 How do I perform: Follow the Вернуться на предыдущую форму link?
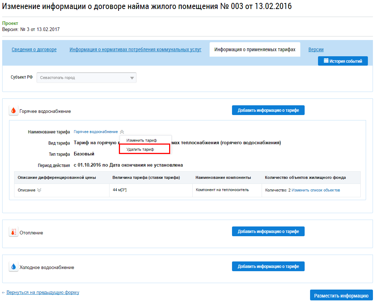[x=43, y=292]
